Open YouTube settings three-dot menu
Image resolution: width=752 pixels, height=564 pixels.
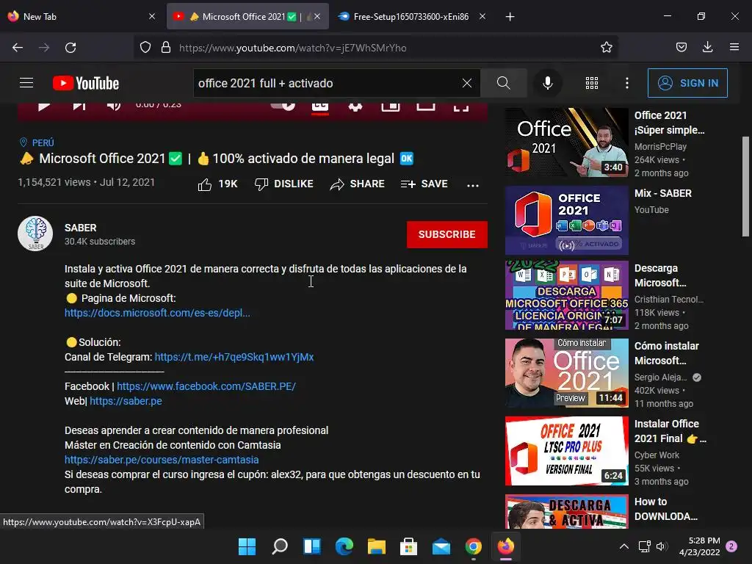[627, 83]
